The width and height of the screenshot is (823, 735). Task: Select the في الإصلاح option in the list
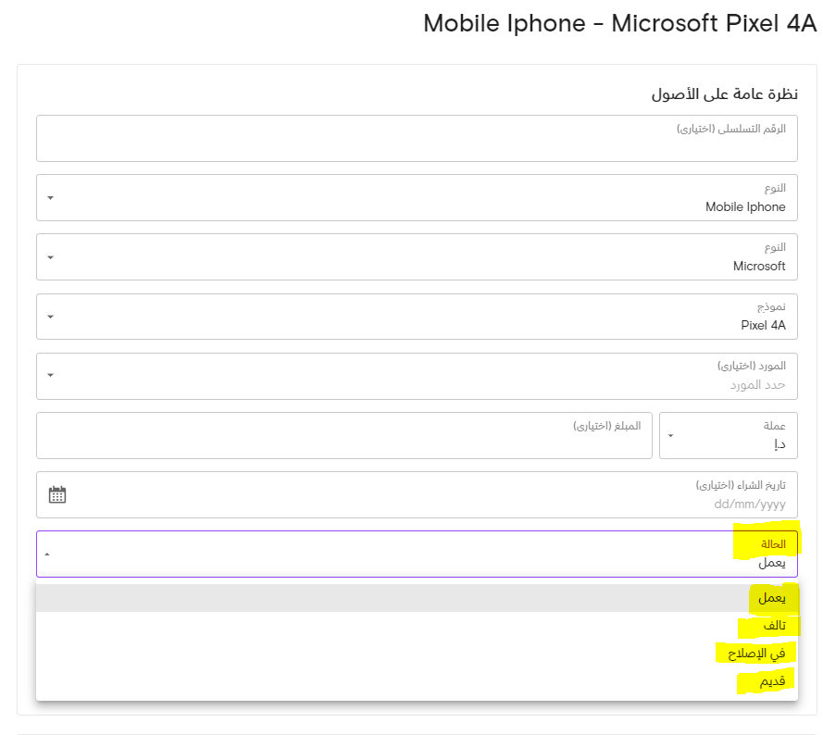(x=417, y=654)
